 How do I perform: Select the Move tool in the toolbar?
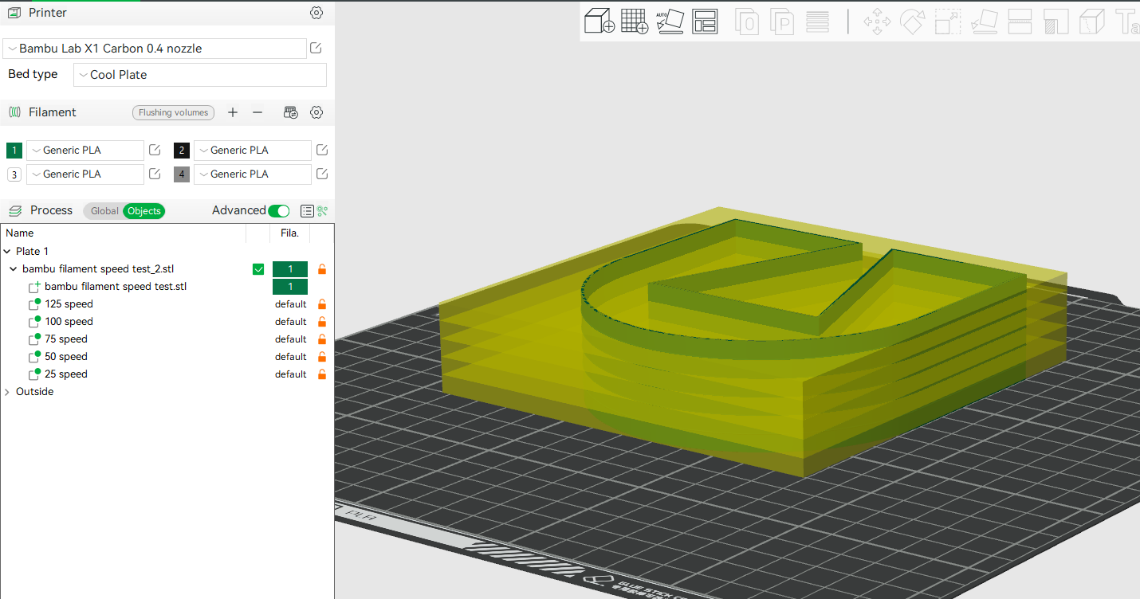coord(876,22)
